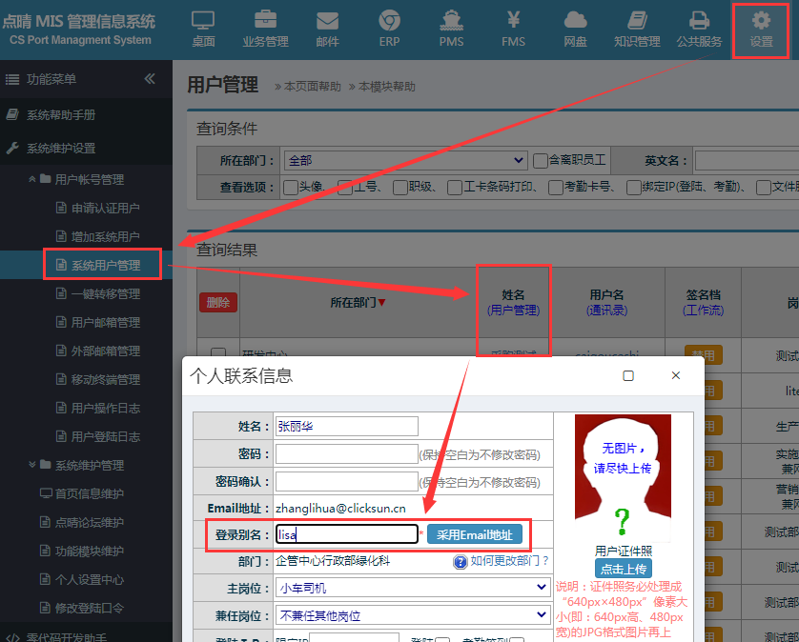Open the 桌面 desktop icon

pos(203,29)
